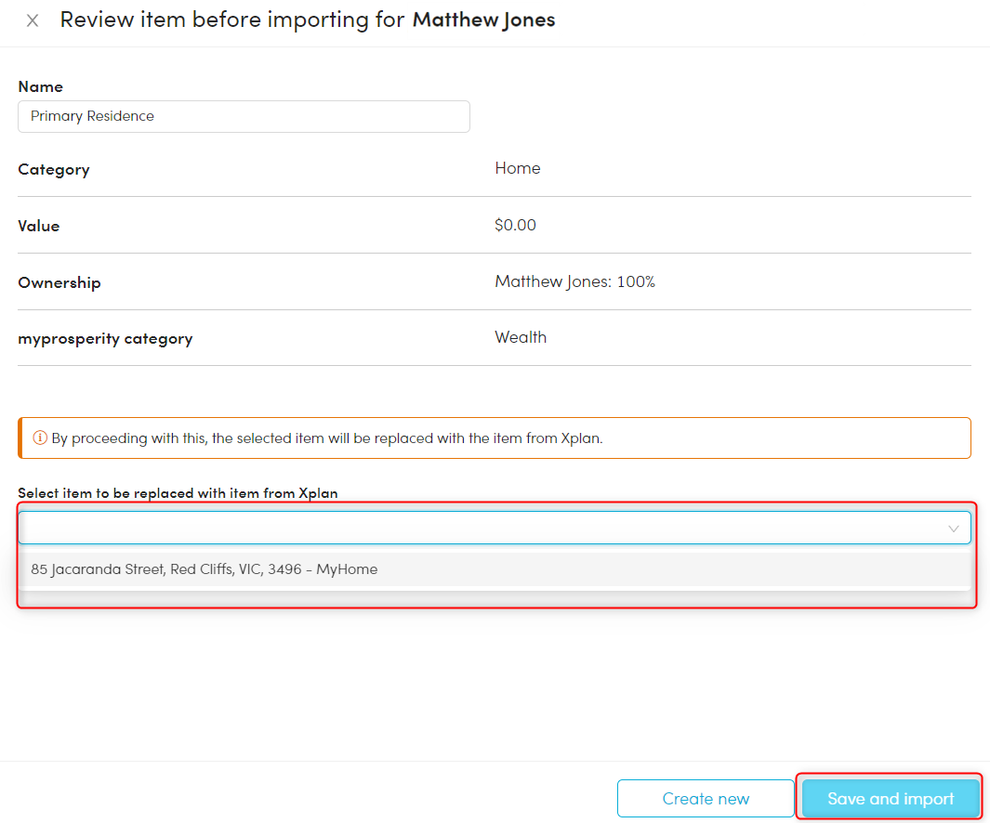Select 85 Jacaranda Street MyHome option
Image resolution: width=990 pixels, height=823 pixels.
click(x=205, y=569)
